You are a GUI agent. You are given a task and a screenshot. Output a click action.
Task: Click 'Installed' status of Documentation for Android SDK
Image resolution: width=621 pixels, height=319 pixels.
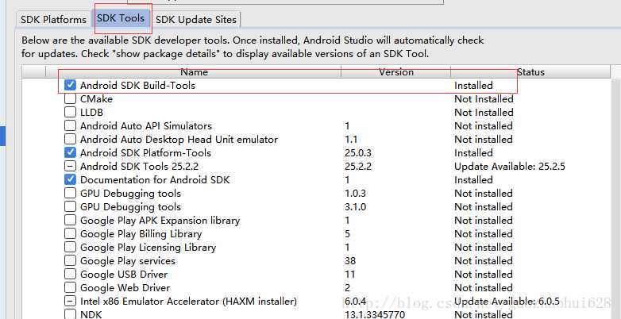(x=473, y=179)
